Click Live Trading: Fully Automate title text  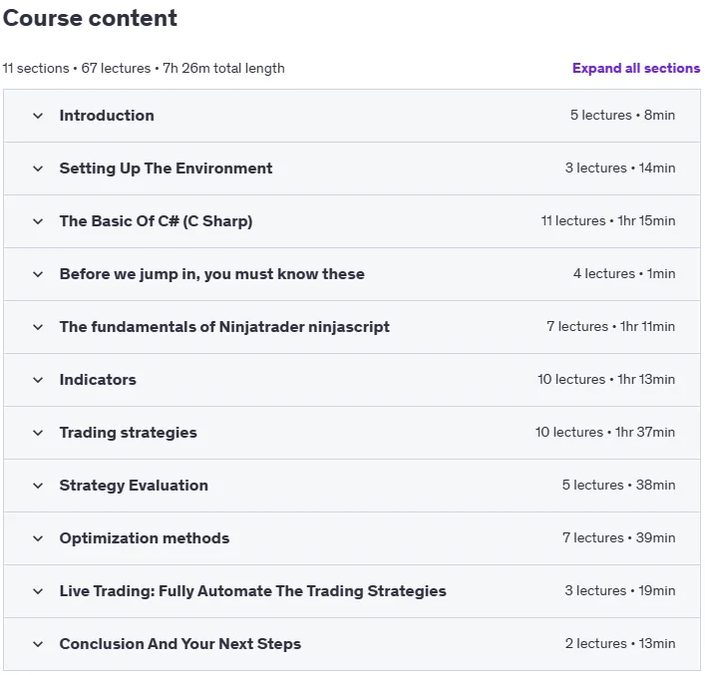252,591
